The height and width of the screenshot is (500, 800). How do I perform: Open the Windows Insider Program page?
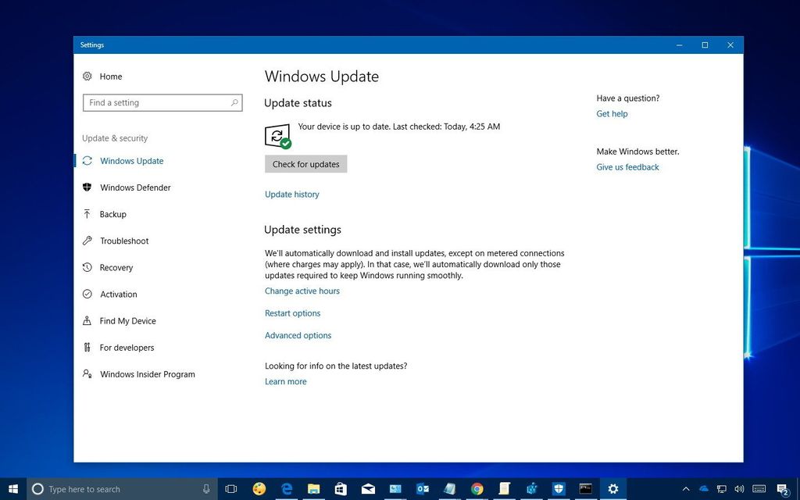tap(147, 374)
